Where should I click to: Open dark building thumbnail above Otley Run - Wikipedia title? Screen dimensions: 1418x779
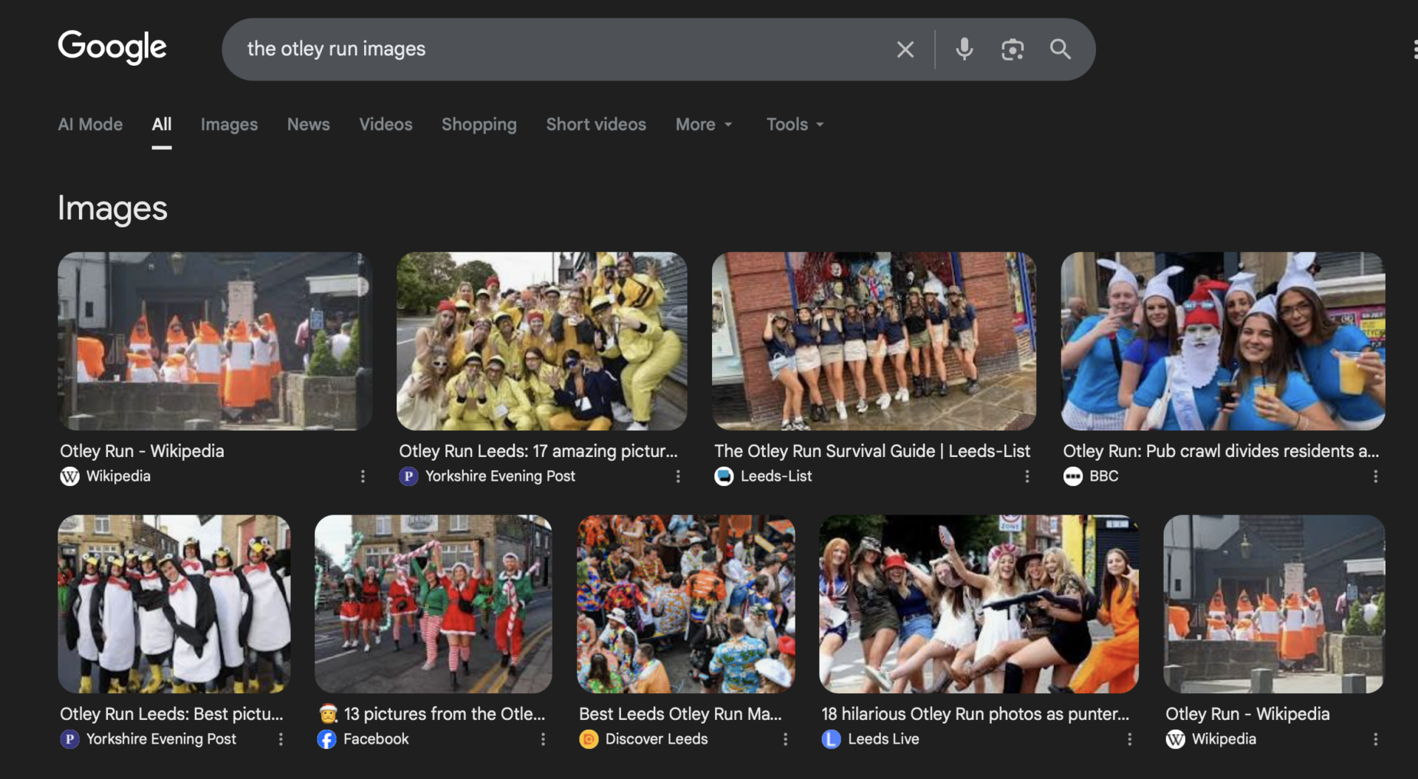click(x=1274, y=604)
